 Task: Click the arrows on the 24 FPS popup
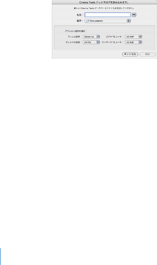pos(98,42)
